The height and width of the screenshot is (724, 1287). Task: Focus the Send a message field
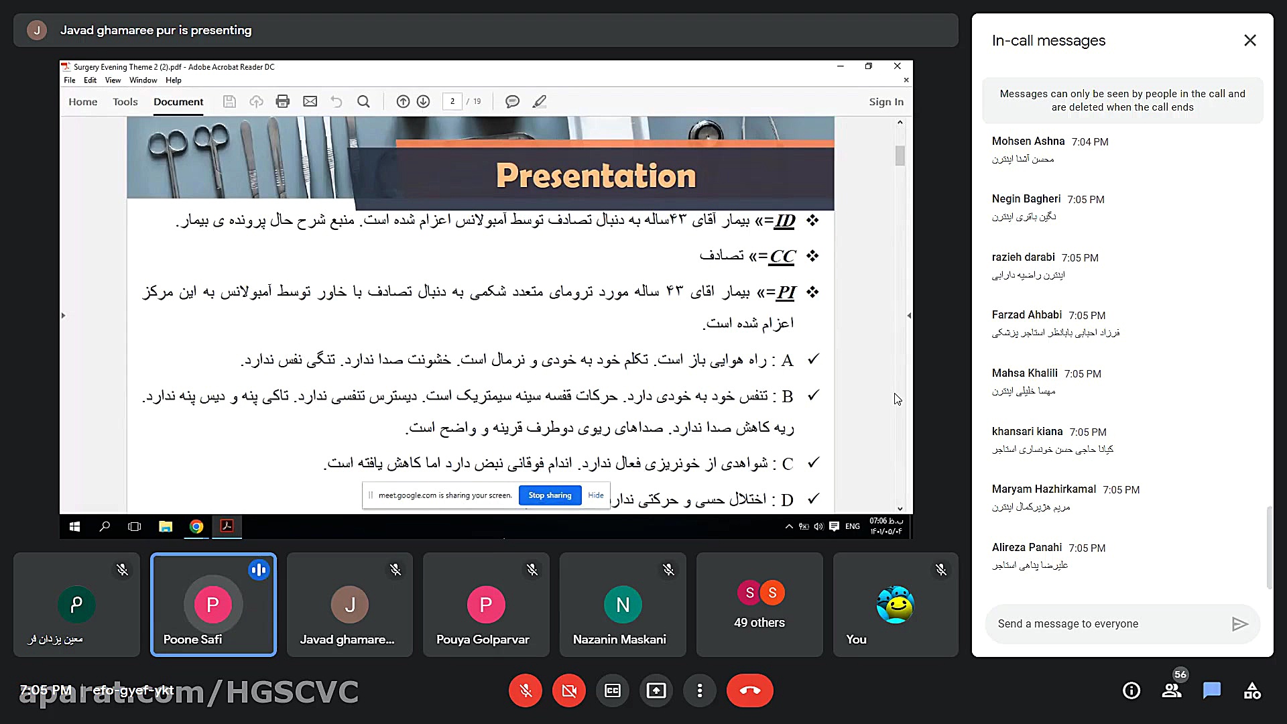(1106, 624)
